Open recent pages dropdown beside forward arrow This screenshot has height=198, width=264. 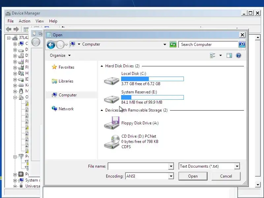(67, 45)
